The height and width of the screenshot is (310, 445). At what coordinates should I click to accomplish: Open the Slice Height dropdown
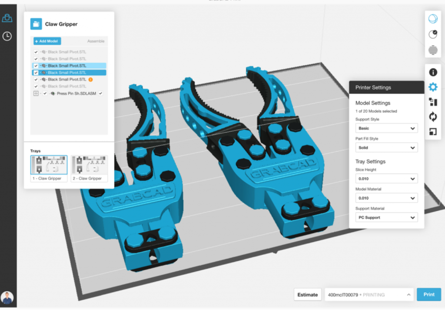[386, 178]
